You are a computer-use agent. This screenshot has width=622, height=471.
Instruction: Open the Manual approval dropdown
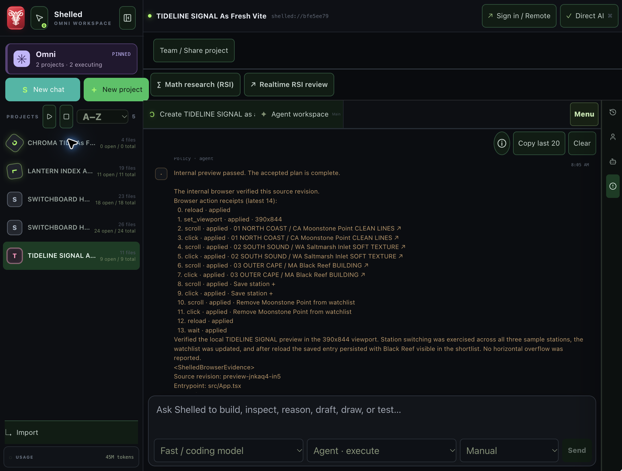tap(509, 450)
